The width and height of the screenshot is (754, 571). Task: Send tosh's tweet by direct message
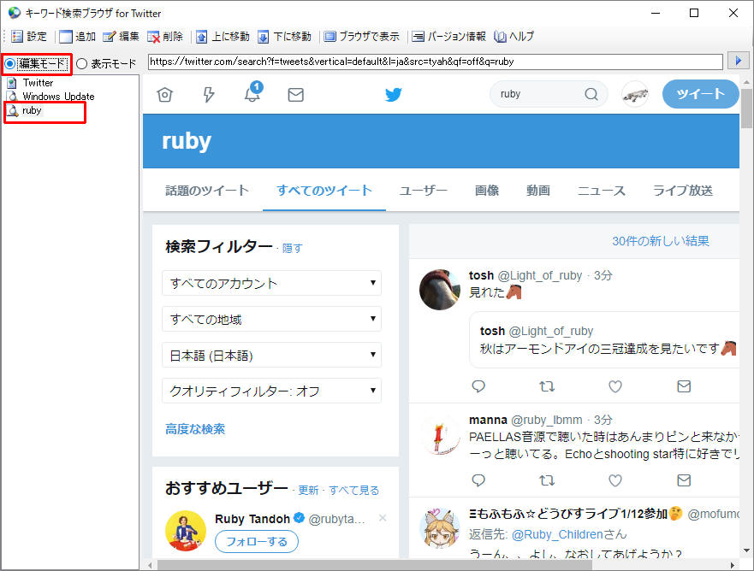684,386
